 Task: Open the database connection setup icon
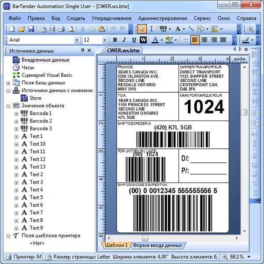tap(52, 29)
